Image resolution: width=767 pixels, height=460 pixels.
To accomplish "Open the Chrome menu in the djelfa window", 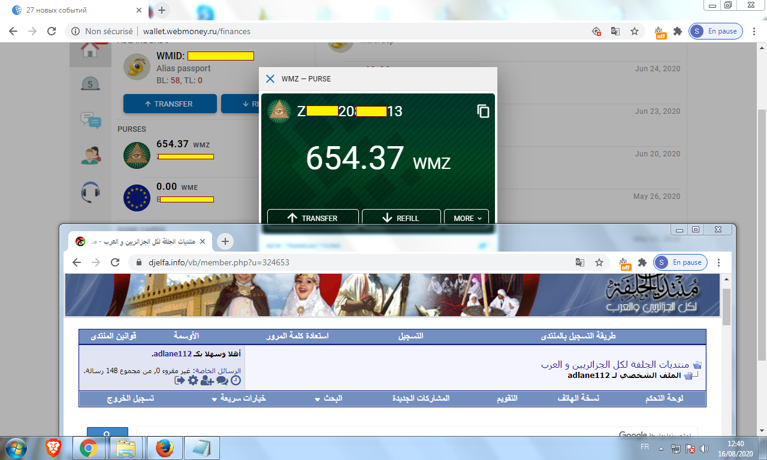I will pyautogui.click(x=719, y=262).
